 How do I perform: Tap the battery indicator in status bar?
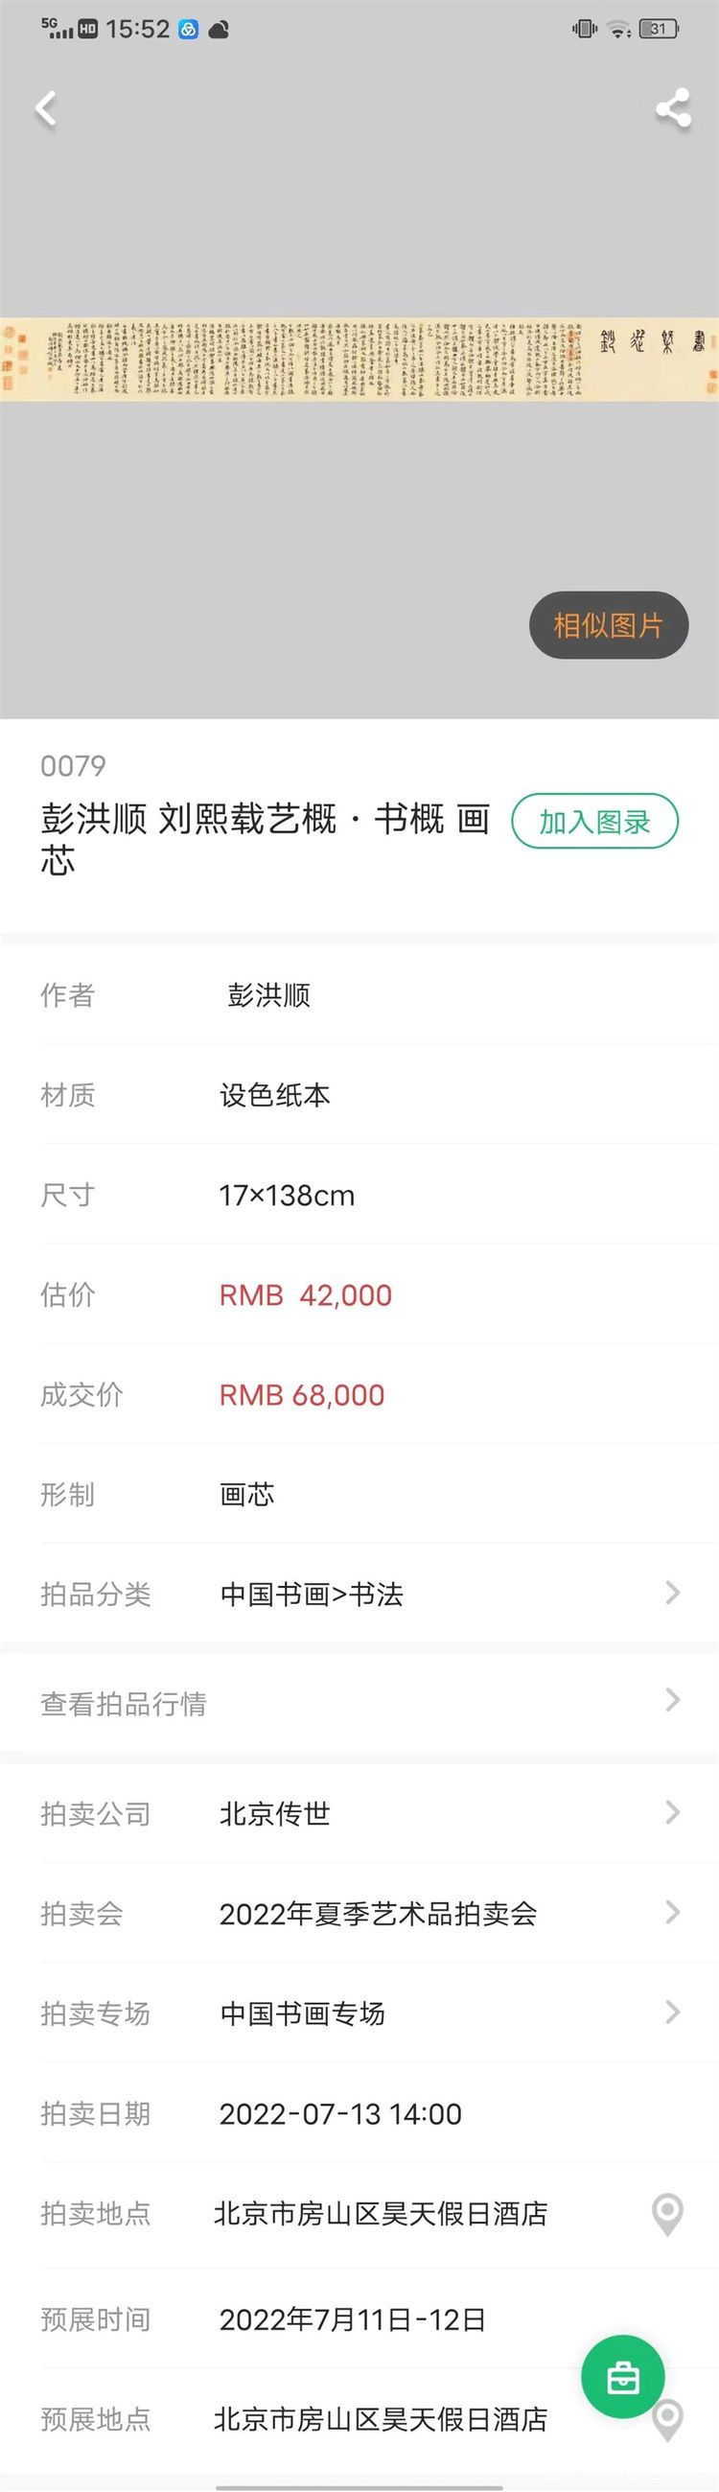pos(659,29)
